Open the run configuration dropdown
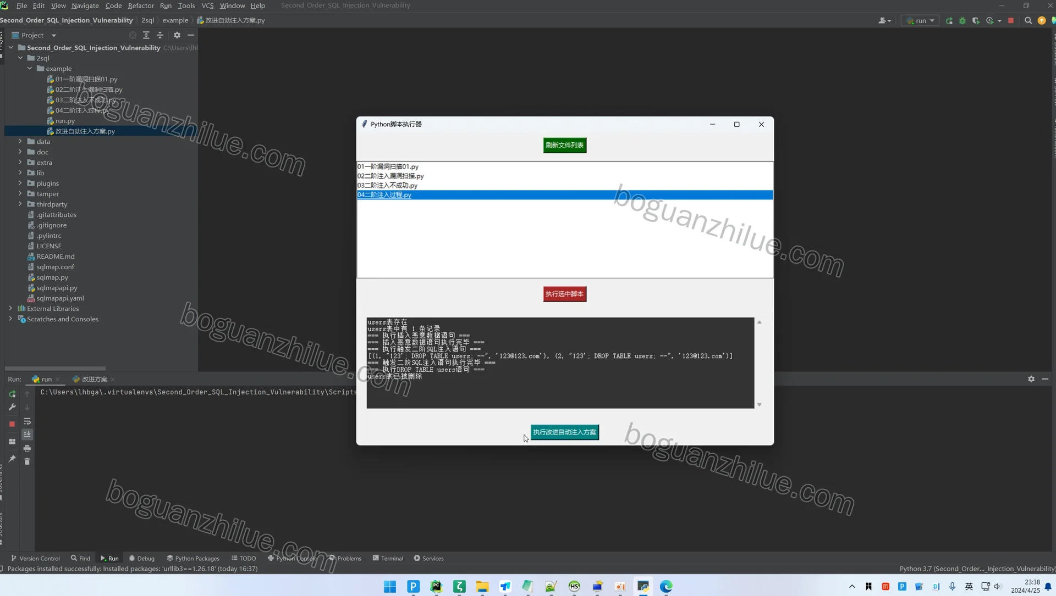 click(920, 20)
